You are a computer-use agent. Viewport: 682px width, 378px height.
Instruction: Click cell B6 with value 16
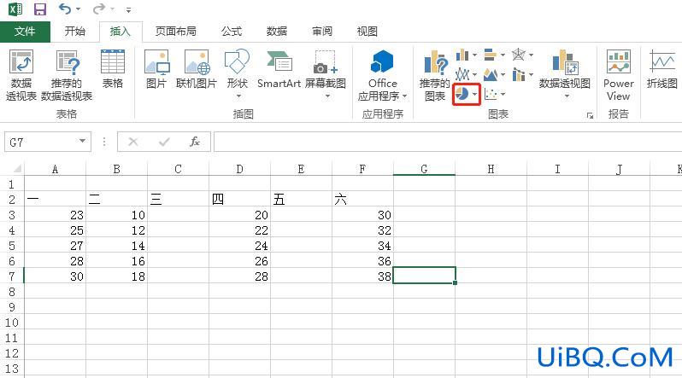click(x=116, y=261)
